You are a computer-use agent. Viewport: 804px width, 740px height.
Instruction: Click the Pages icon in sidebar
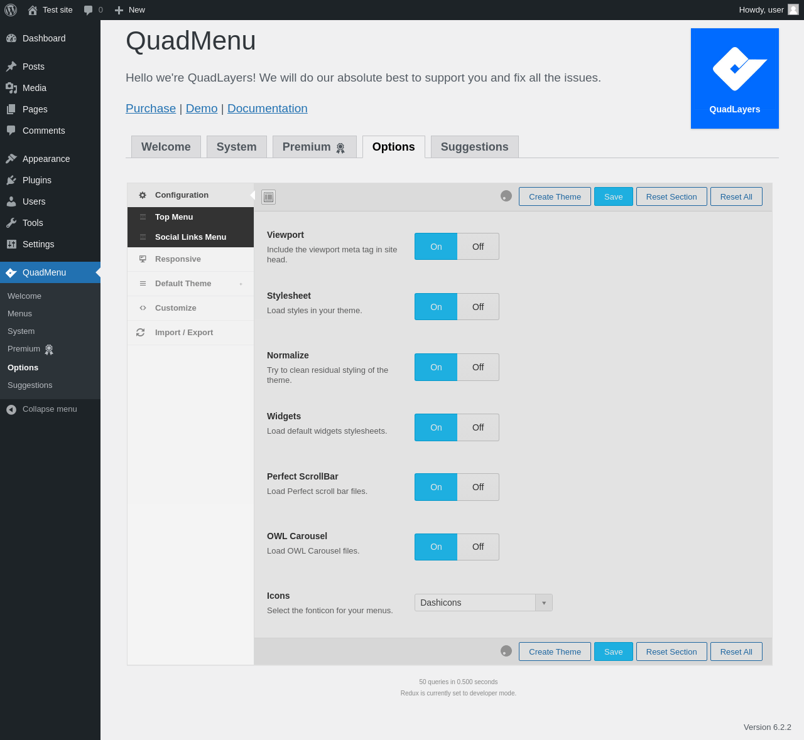[11, 109]
